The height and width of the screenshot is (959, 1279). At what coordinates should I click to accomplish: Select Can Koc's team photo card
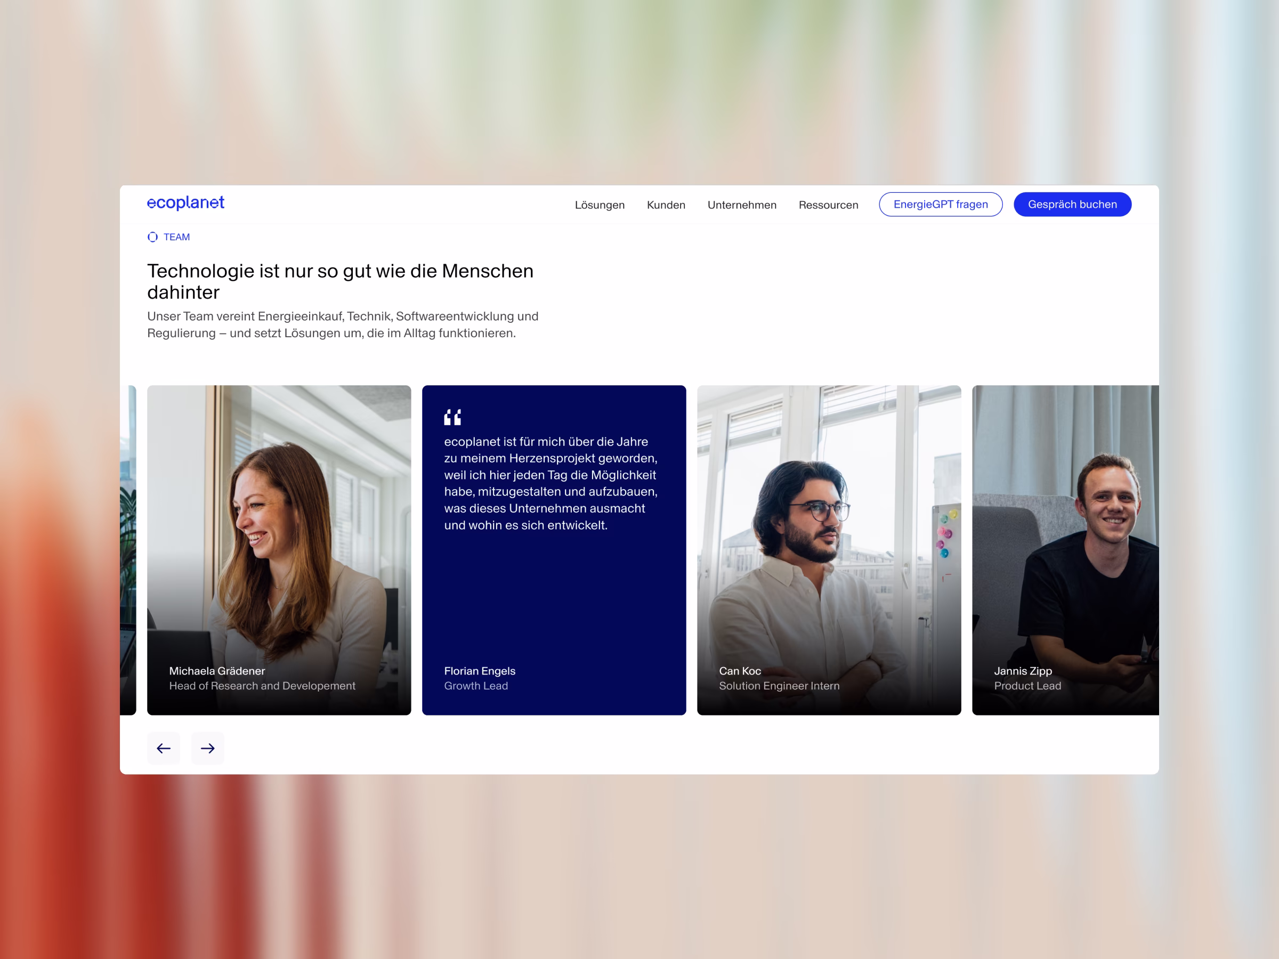tap(829, 520)
